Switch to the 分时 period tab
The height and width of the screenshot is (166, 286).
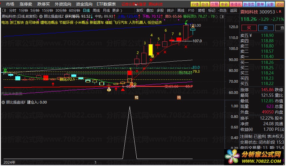click(x=13, y=11)
